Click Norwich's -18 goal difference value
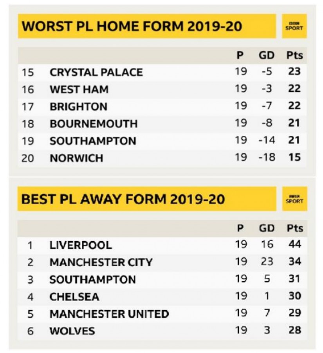This screenshot has width=323, height=353. point(267,158)
